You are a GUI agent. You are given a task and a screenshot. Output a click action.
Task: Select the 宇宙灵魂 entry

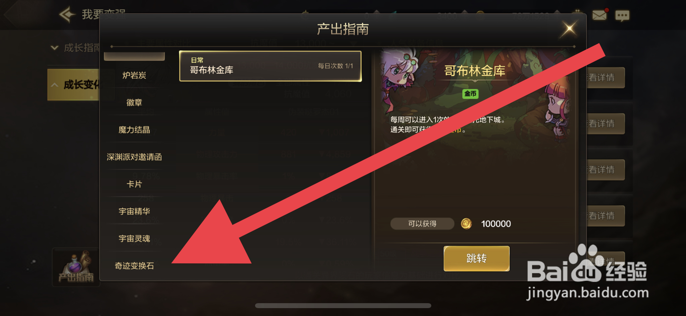pos(134,239)
